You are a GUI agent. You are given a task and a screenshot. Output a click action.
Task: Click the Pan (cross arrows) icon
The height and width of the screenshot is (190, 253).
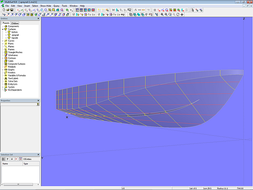(x=182, y=14)
